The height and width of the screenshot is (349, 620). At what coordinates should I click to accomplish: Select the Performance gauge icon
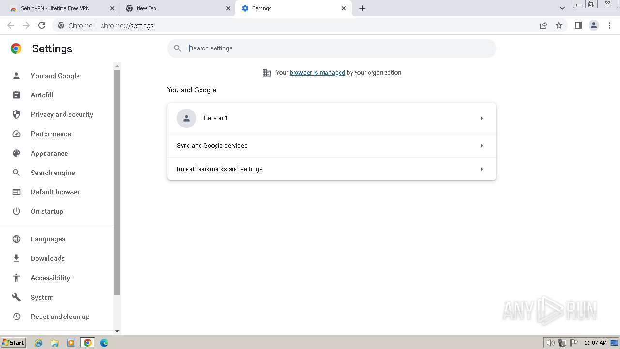[x=16, y=134]
